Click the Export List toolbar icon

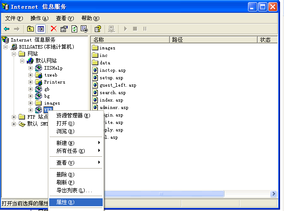point(84,29)
